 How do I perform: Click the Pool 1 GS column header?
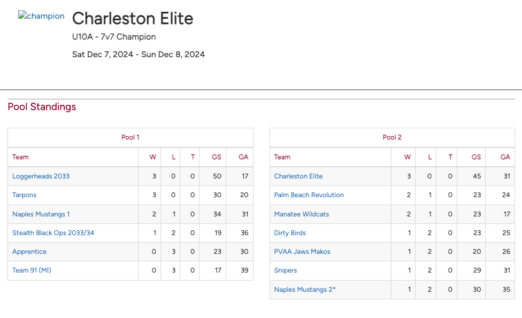(217, 157)
